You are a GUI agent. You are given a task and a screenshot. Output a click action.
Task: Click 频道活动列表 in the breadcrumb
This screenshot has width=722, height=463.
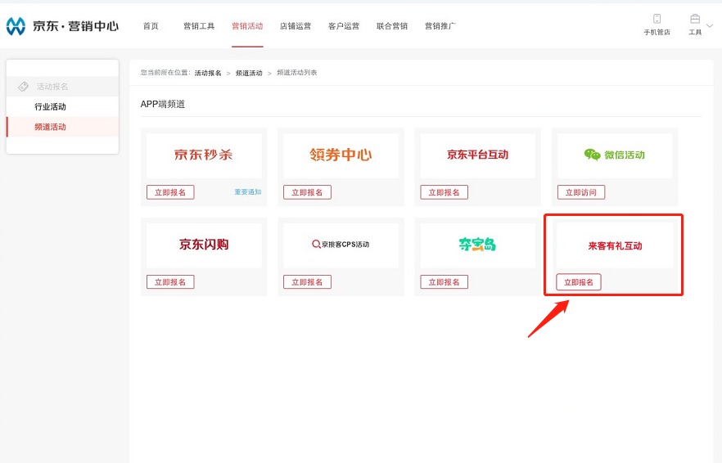(297, 73)
